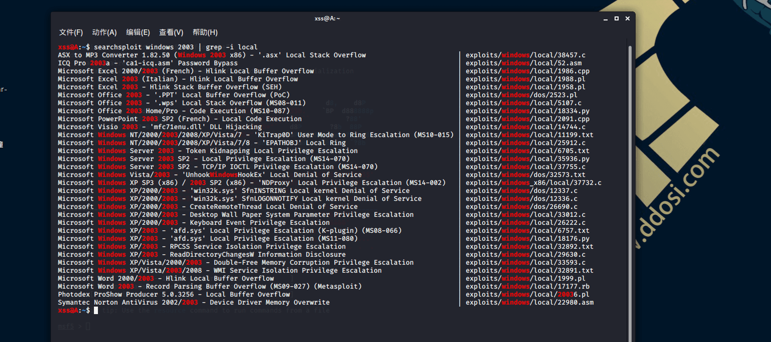Image resolution: width=771 pixels, height=342 pixels.
Task: Open the 文件(F) menu
Action: click(71, 32)
